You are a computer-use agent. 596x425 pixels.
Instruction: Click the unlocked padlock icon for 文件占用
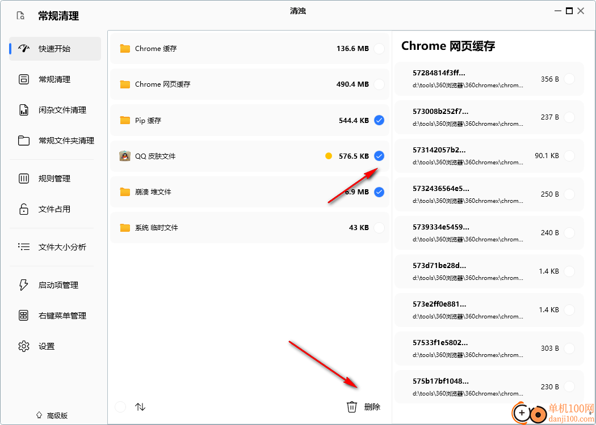[24, 209]
